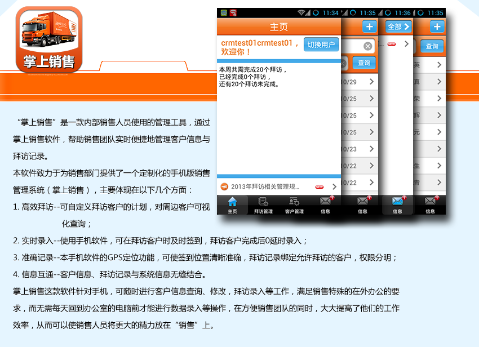Click the 主页 title in the orange header
The height and width of the screenshot is (347, 479).
[x=278, y=27]
